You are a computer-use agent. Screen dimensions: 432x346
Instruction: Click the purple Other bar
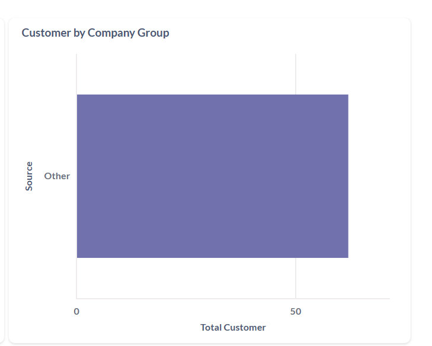coord(212,176)
